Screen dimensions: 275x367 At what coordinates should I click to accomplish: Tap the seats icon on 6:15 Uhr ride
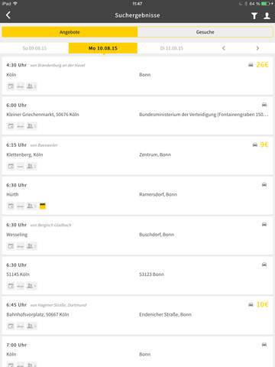tap(31, 167)
